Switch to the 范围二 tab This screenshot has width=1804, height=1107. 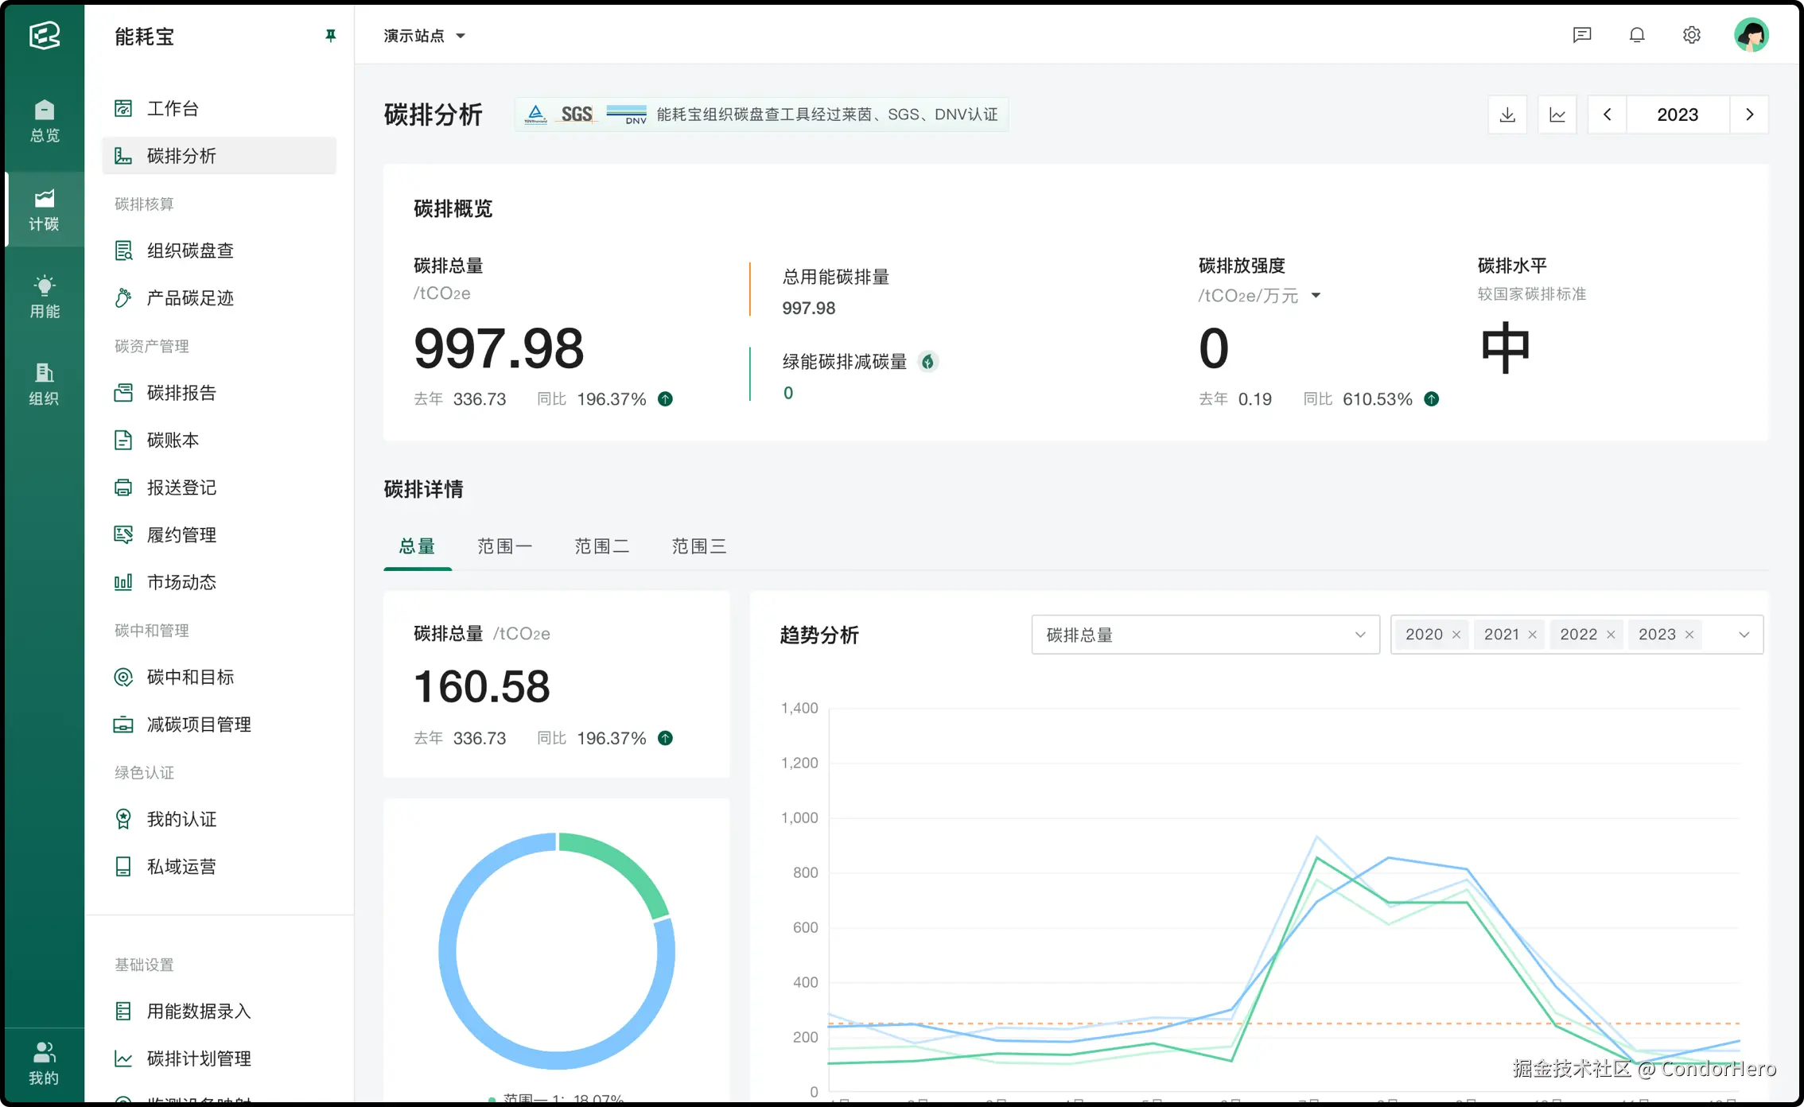click(601, 546)
